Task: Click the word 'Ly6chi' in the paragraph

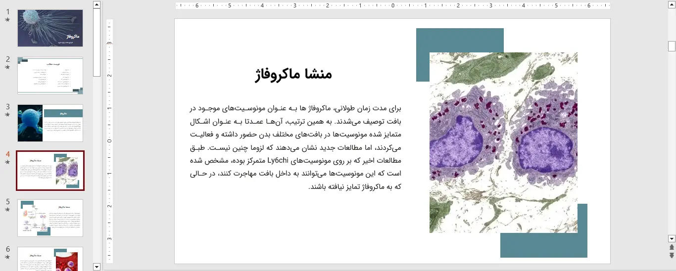Action: click(278, 161)
